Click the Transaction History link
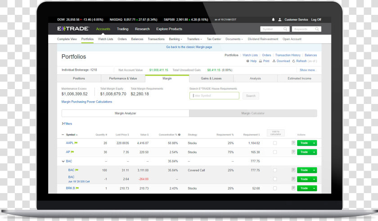 click(288, 55)
